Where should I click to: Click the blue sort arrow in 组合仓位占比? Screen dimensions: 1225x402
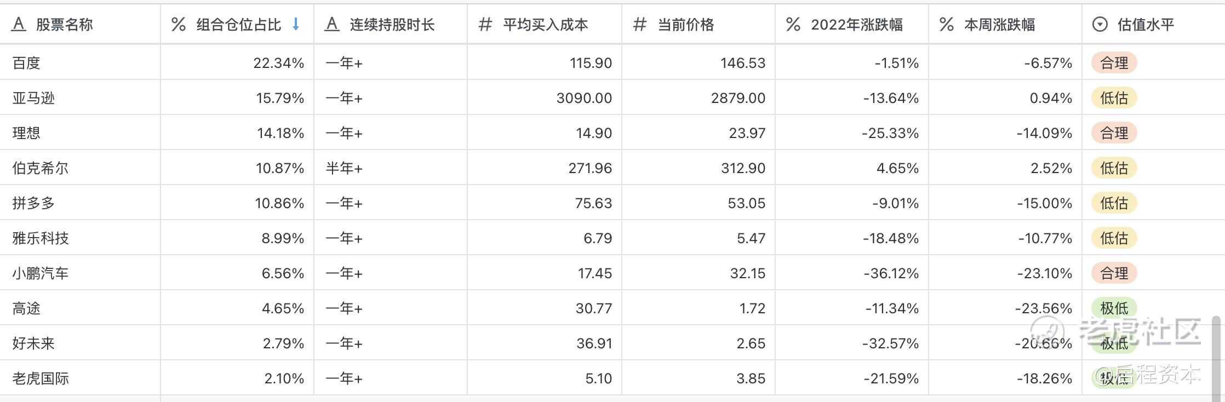tap(296, 24)
